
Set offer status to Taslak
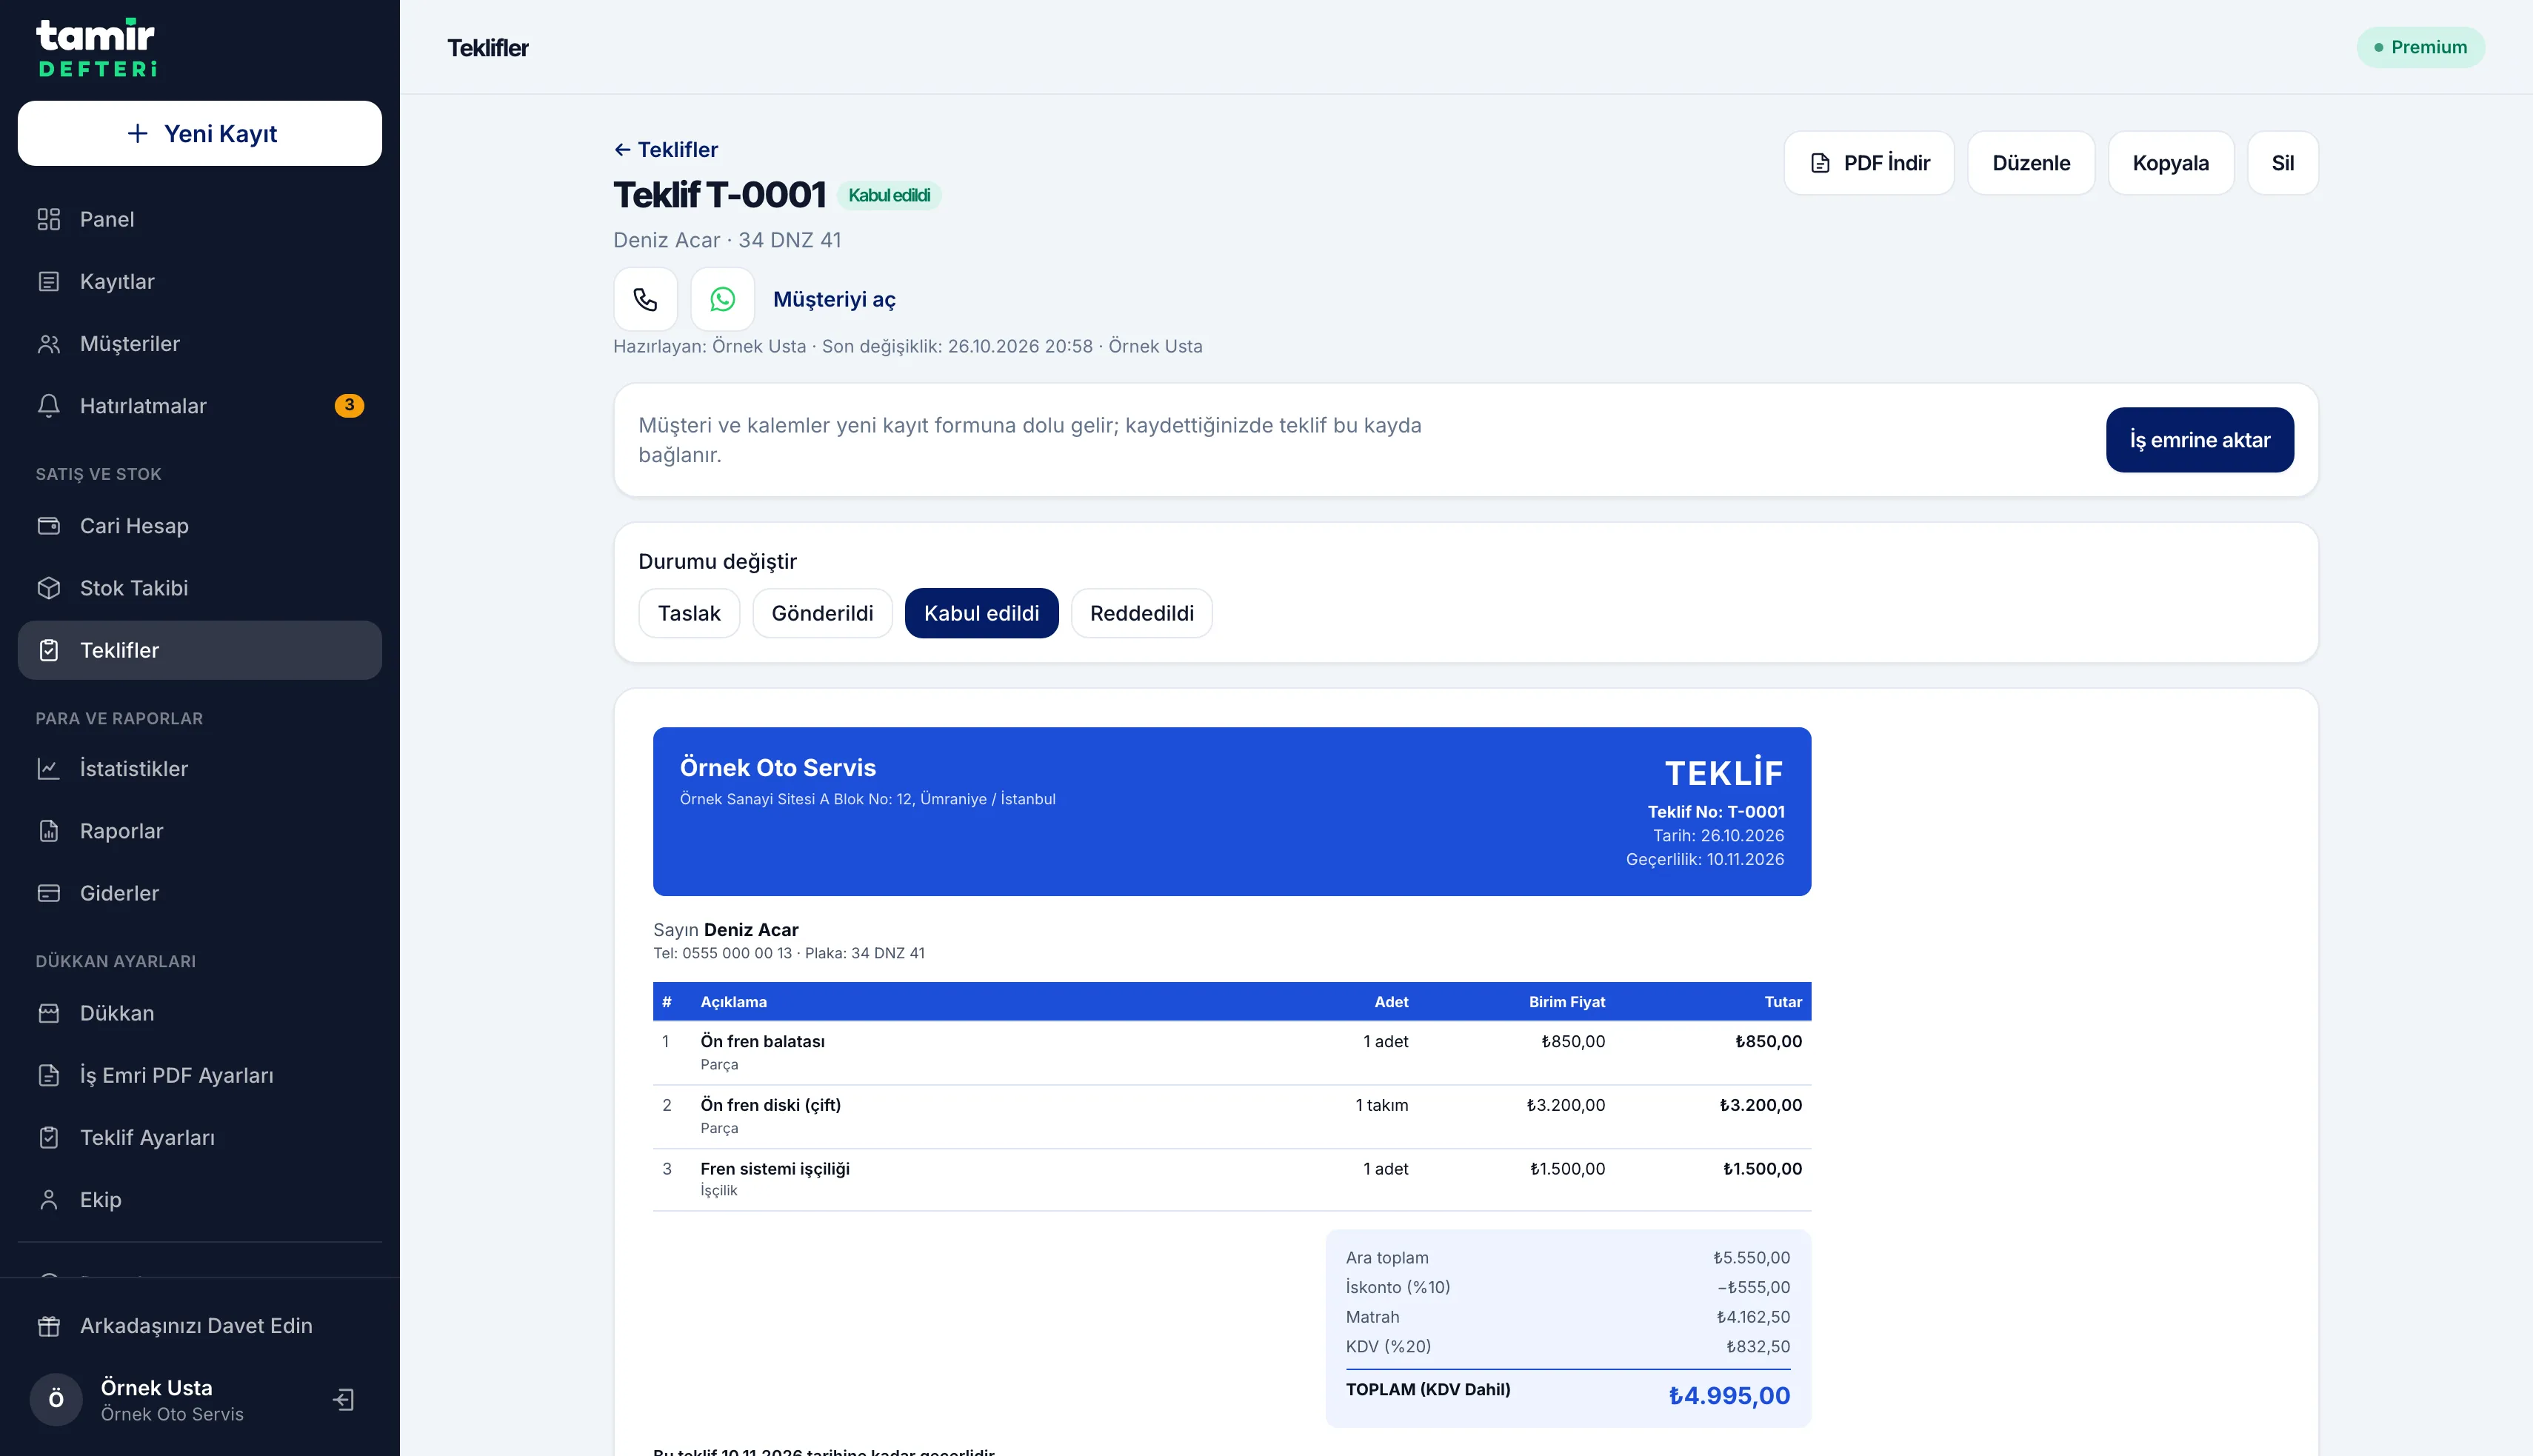pos(689,613)
